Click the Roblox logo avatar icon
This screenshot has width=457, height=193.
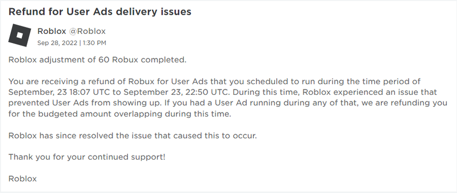pyautogui.click(x=19, y=35)
